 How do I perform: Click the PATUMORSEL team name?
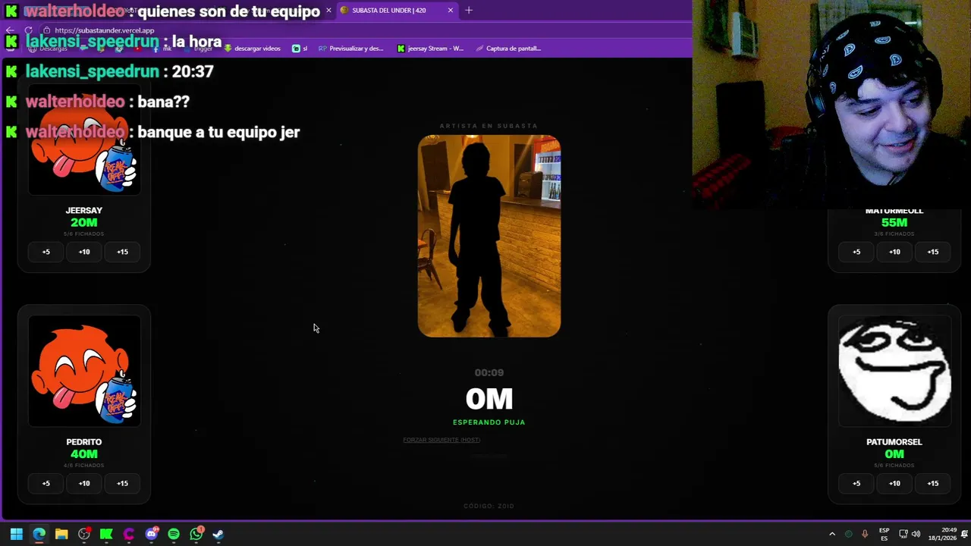[x=894, y=442]
